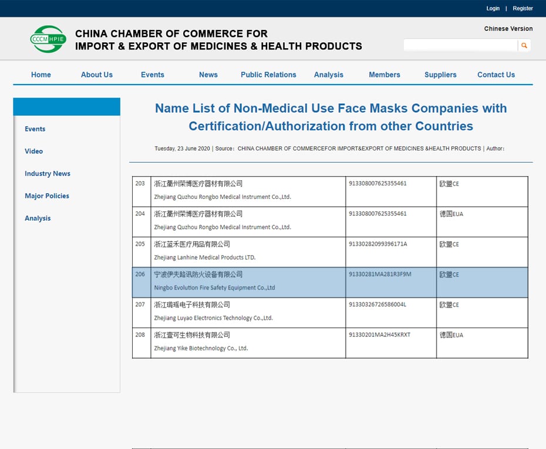Click 'Zhejiang Quzhou Rongbo Medical Instrument' in row 203
The height and width of the screenshot is (449, 546).
coord(223,197)
